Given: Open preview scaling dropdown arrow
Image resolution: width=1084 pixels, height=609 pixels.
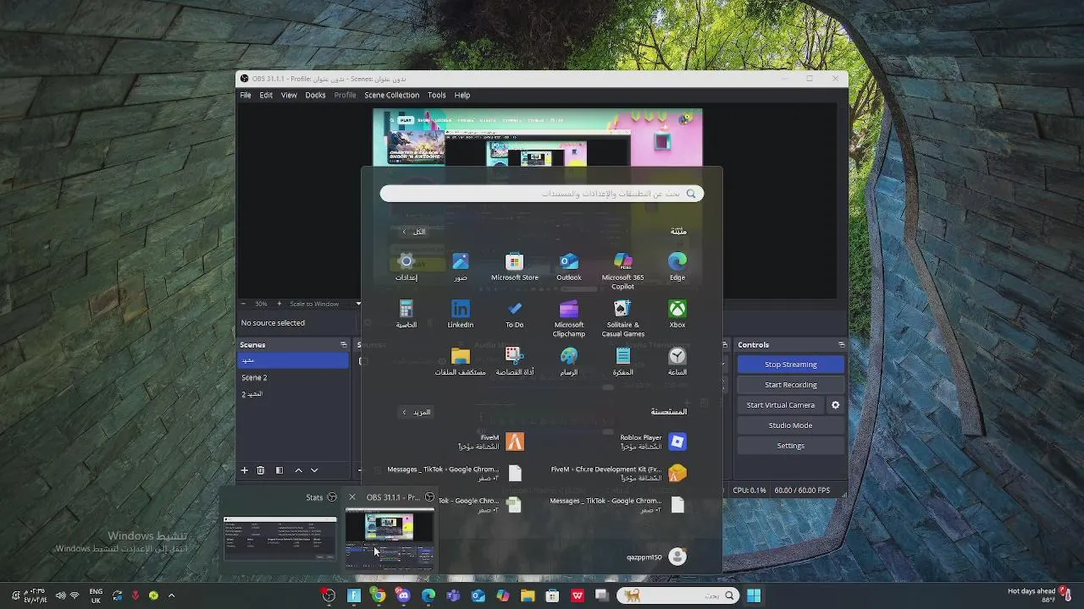Looking at the screenshot, I should click(358, 304).
